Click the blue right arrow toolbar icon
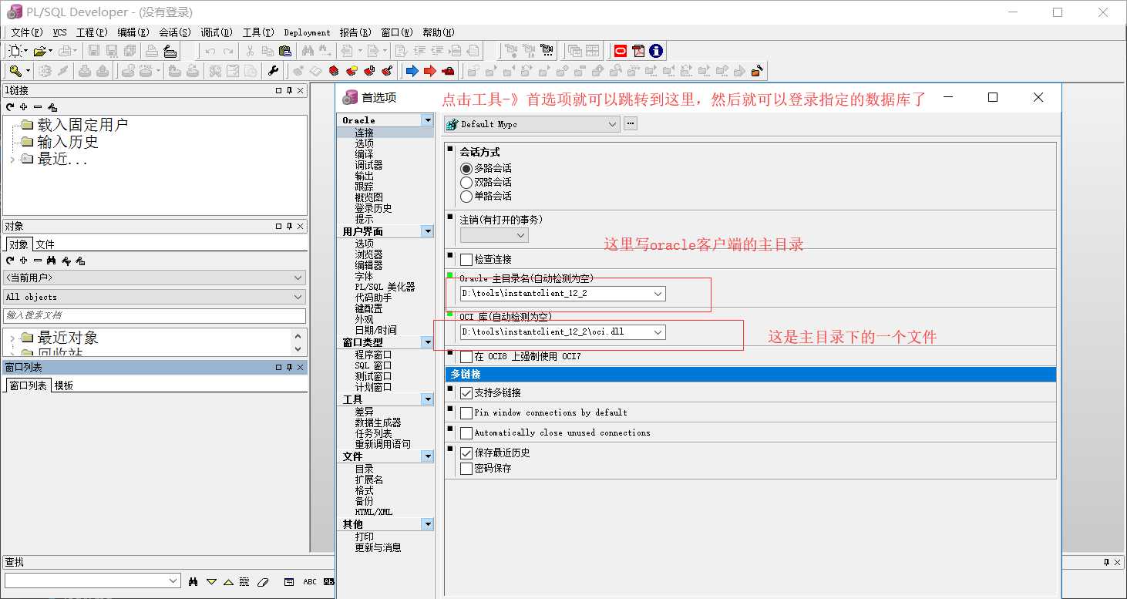This screenshot has width=1127, height=599. click(x=412, y=71)
